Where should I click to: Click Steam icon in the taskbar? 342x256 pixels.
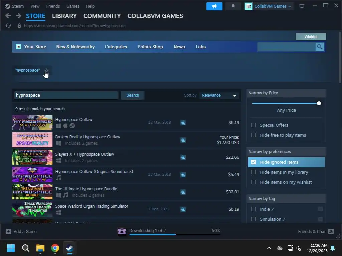[x=70, y=248]
